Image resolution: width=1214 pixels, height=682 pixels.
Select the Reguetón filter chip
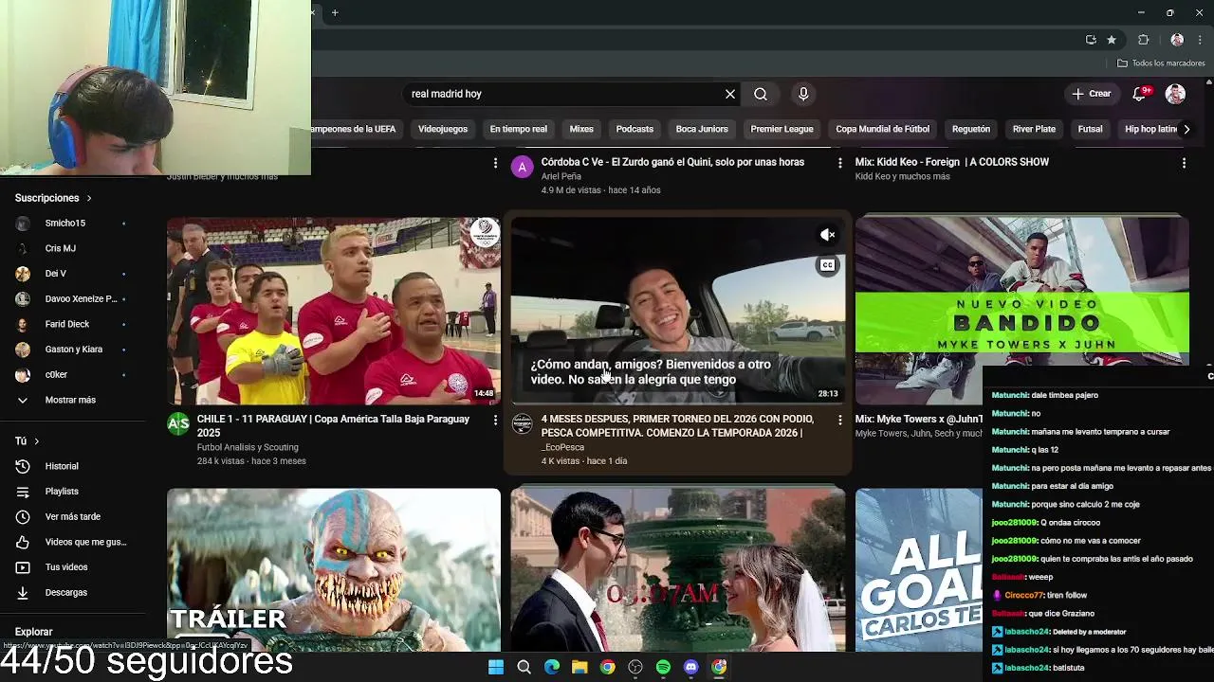[970, 129]
